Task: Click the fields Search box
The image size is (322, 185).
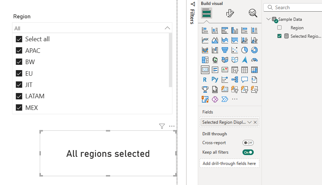Action: coord(293,7)
